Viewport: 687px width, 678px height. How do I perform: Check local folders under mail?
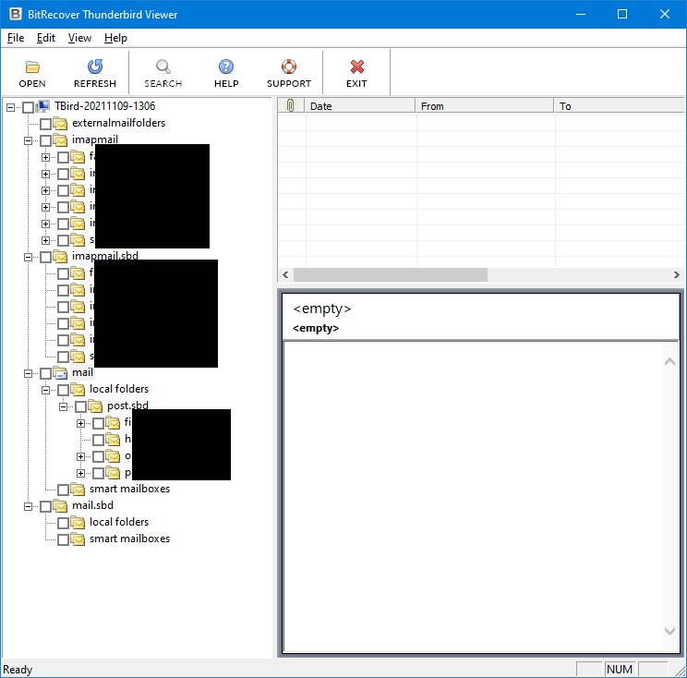click(63, 391)
